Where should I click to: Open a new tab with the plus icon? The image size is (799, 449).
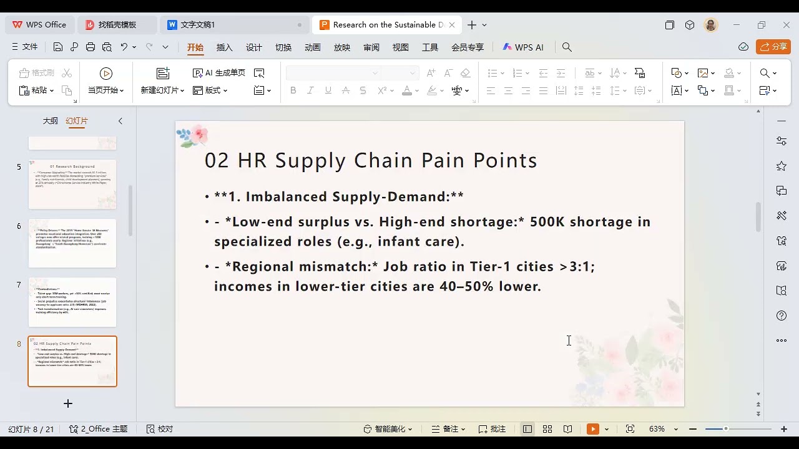(472, 25)
